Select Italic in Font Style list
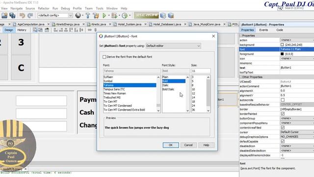 click(165, 85)
